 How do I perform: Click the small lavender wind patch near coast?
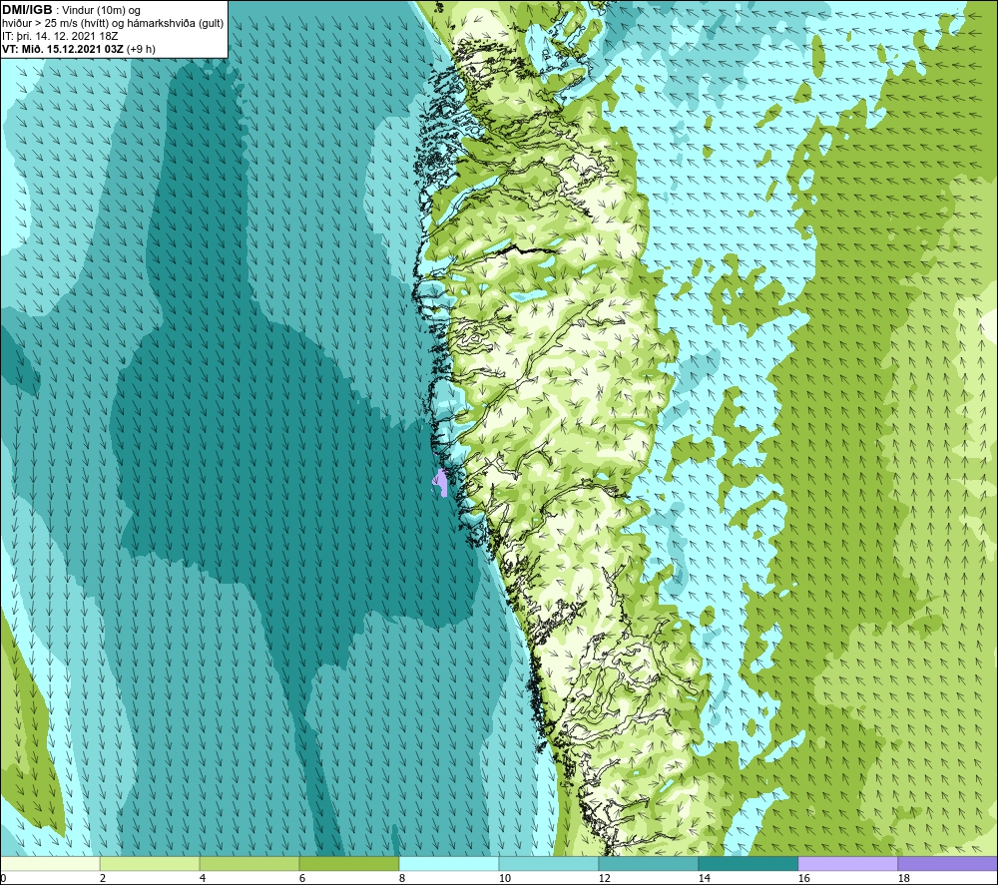tap(440, 482)
